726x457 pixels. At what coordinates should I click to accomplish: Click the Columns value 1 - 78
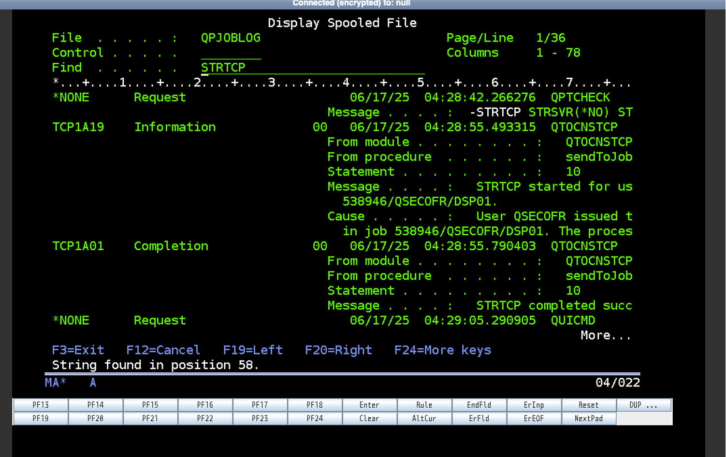coord(558,53)
